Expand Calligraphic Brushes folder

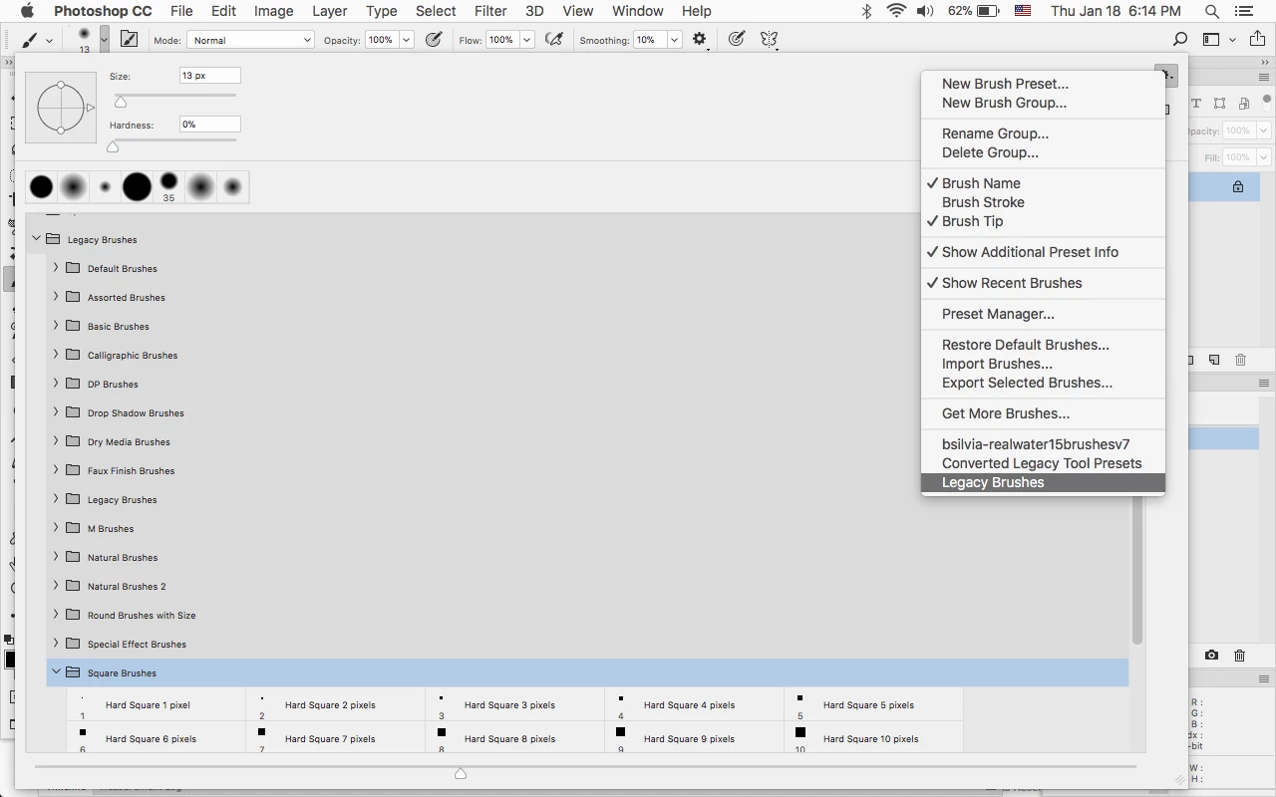coord(56,355)
